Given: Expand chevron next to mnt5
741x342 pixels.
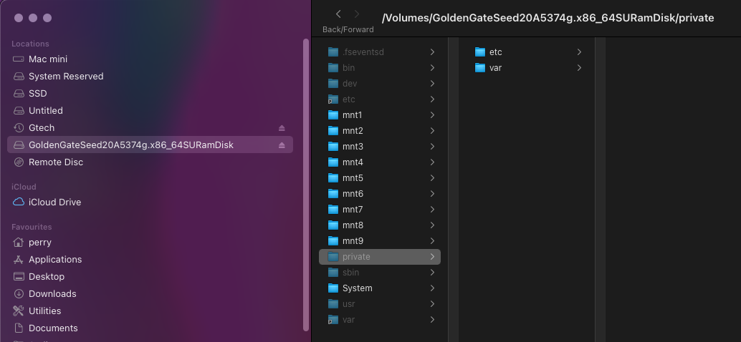Looking at the screenshot, I should point(432,178).
